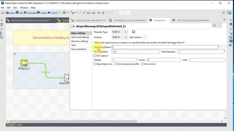This screenshot has width=234, height=131.
Task: Open the Edit menu
Action: coord(8,8)
